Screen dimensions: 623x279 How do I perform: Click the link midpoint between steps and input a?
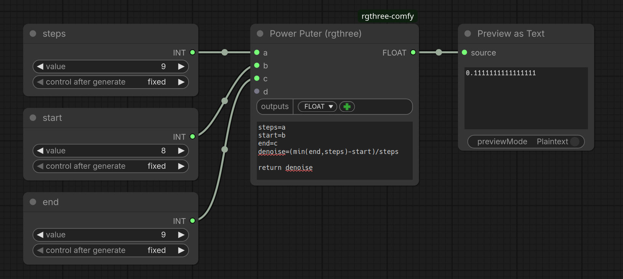point(225,52)
